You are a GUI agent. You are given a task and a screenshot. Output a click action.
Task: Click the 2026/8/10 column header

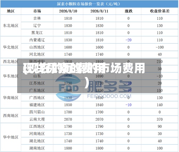point(68,11)
